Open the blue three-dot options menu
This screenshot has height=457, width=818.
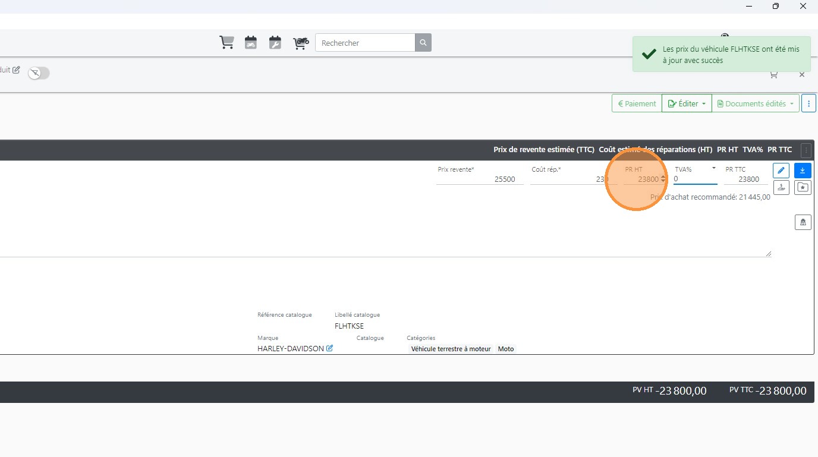point(808,103)
